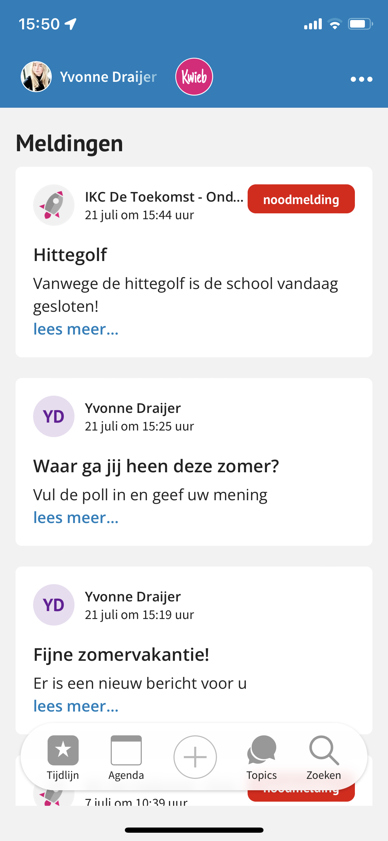
Task: Open lees meer for the summer poll
Action: (x=76, y=518)
